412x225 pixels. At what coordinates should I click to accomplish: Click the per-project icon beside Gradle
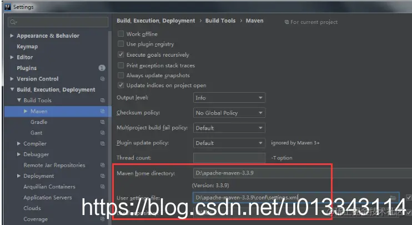coord(103,122)
